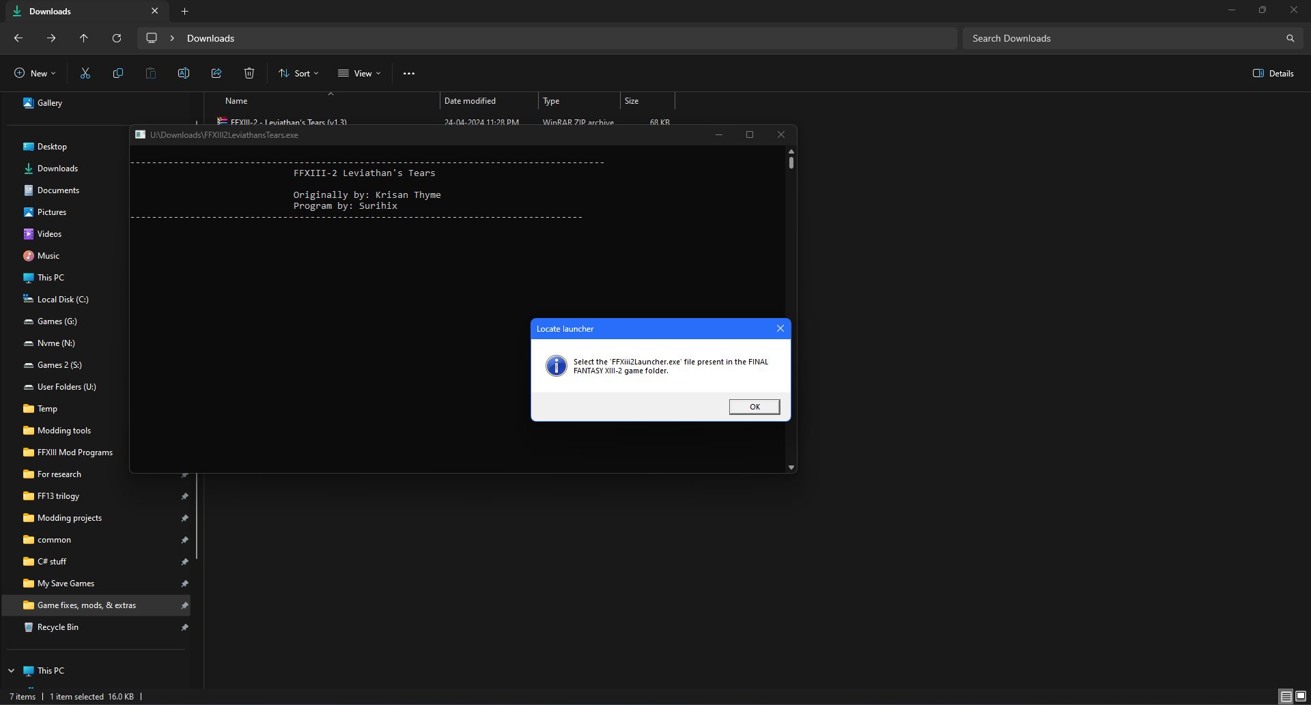Close the Downloads tab
Screen dimensions: 1311x705
tap(155, 11)
